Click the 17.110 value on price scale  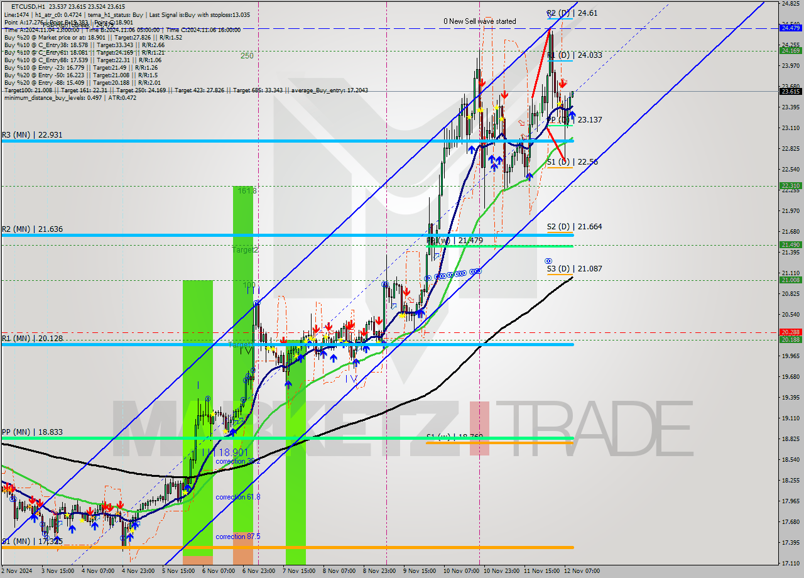click(790, 563)
